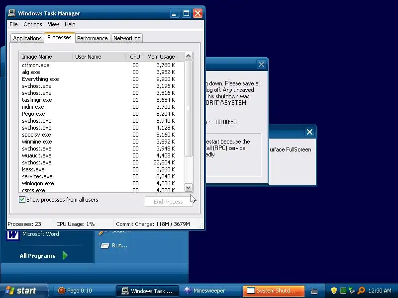The width and height of the screenshot is (398, 298).
Task: Sort by CPU column header
Action: 135,57
